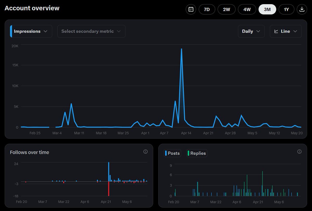This screenshot has width=312, height=211.
Task: Click the Feb 25 date label
Action: (35, 133)
